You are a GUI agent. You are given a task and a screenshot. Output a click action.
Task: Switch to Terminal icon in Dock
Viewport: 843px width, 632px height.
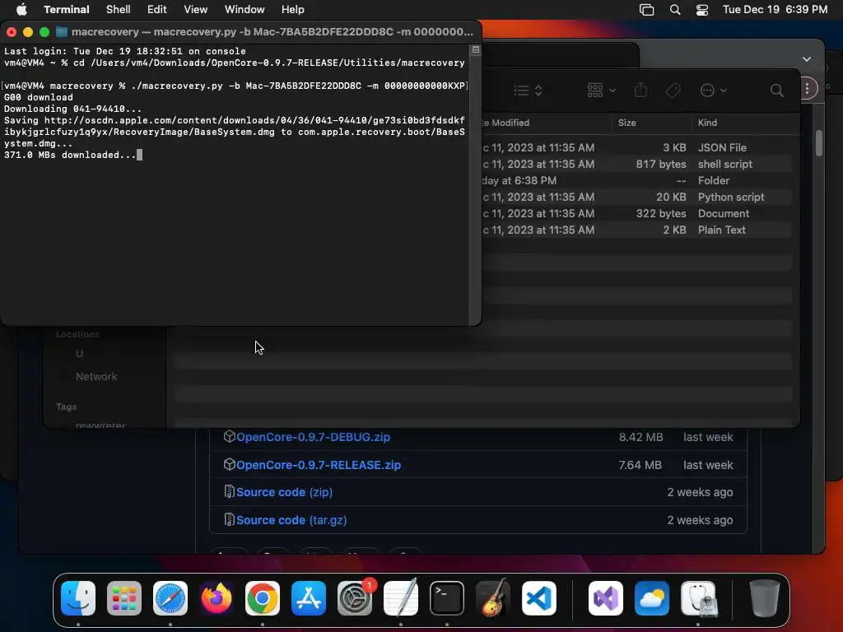[x=447, y=598]
